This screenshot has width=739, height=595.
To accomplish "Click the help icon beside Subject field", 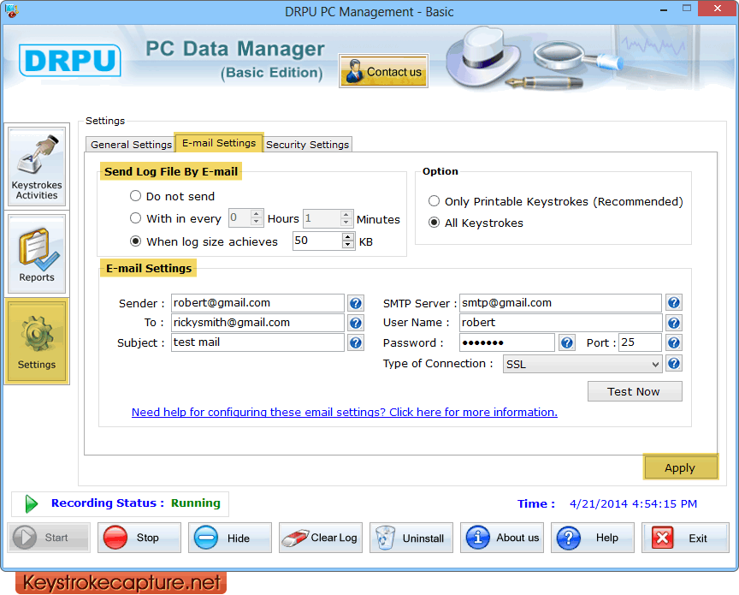I will (x=355, y=342).
